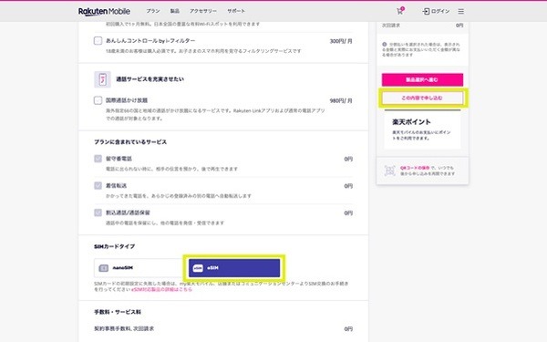Click the 楽天ポイント banner
Image resolution: width=547 pixels, height=342 pixels.
point(422,130)
